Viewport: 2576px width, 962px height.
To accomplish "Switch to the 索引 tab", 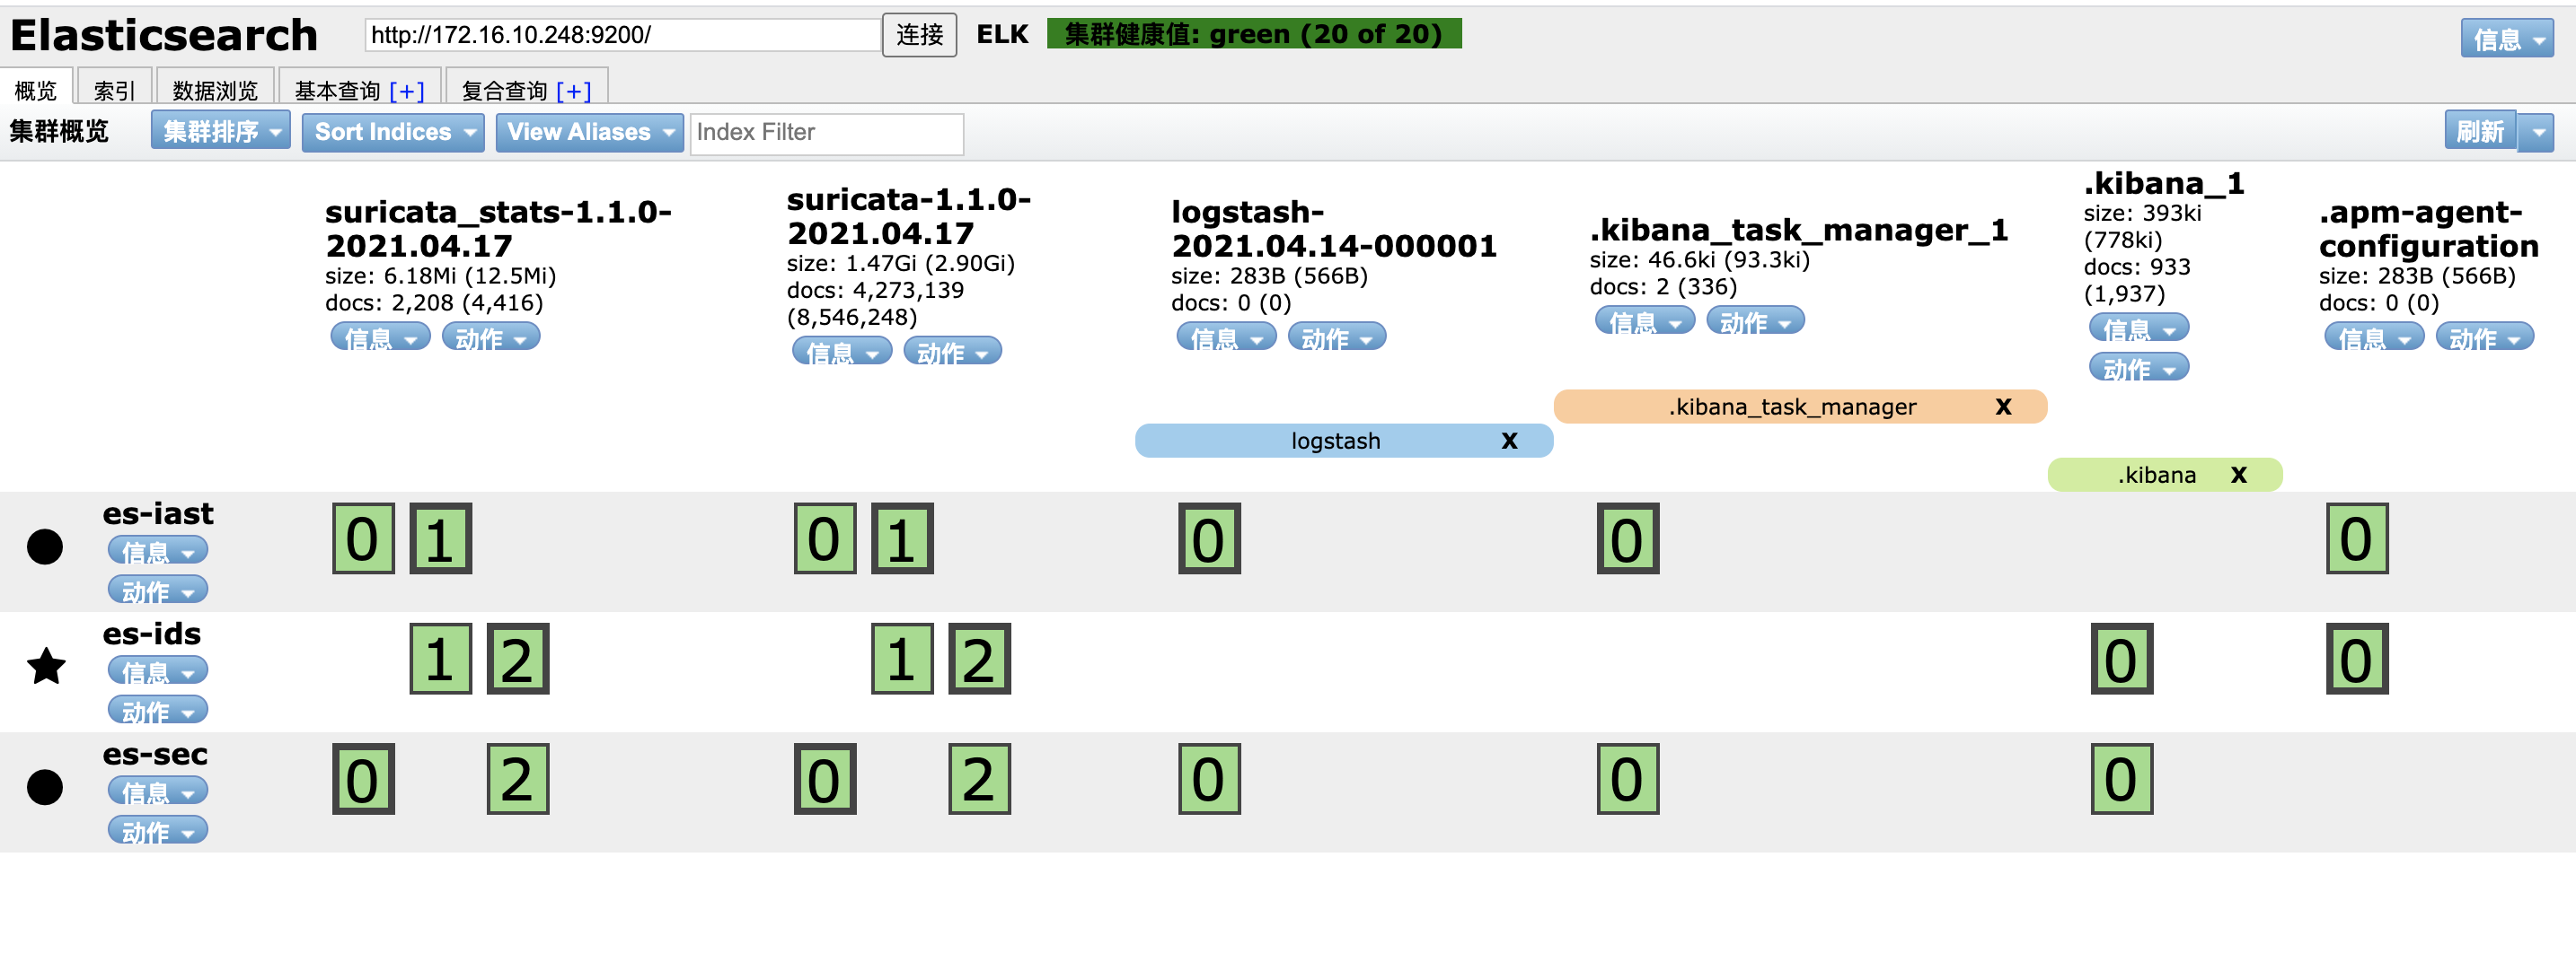I will click(x=114, y=88).
